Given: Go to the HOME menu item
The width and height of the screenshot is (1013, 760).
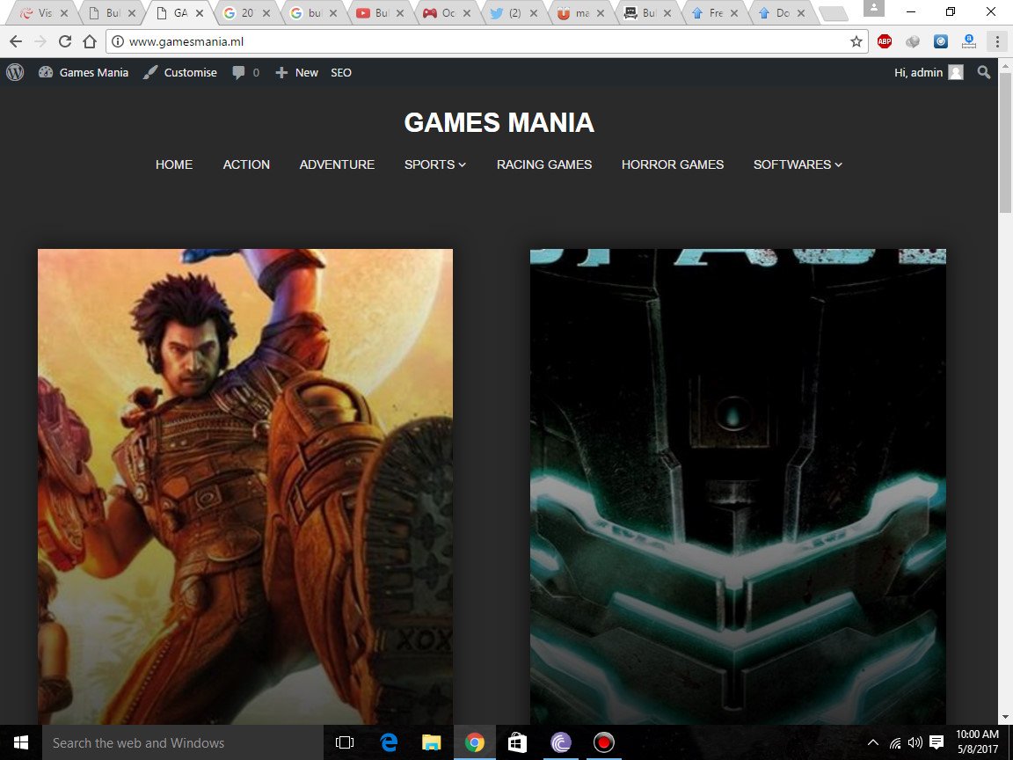Looking at the screenshot, I should pos(174,164).
